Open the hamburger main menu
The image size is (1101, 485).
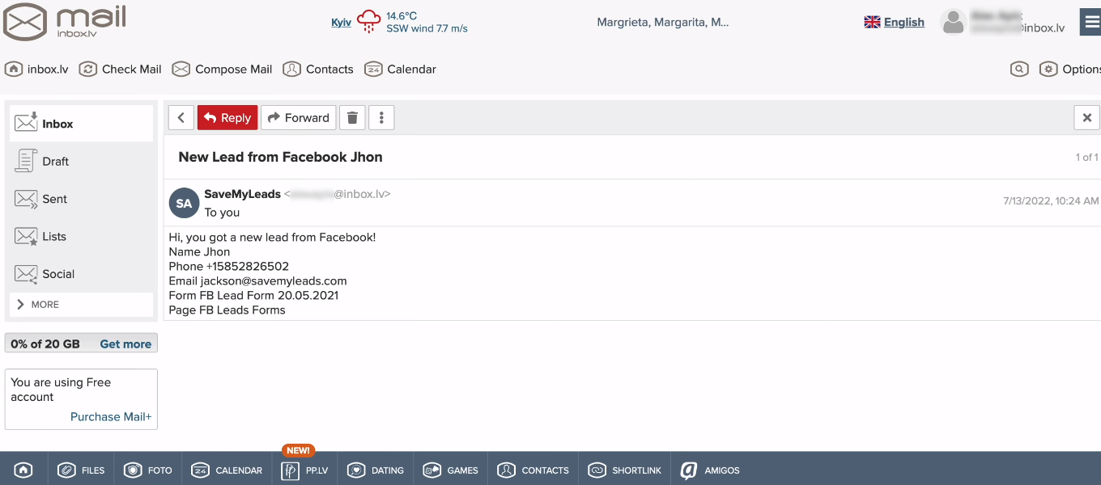tap(1090, 22)
